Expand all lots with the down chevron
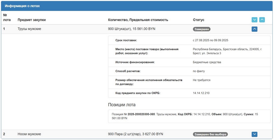The width and height of the screenshot is (274, 140). [255, 20]
